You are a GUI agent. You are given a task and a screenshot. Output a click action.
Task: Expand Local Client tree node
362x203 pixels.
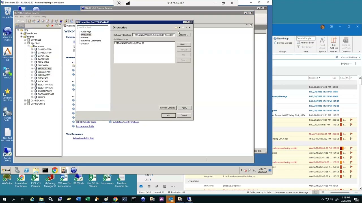tap(21, 34)
